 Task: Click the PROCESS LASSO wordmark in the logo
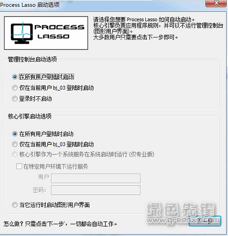(x=60, y=32)
